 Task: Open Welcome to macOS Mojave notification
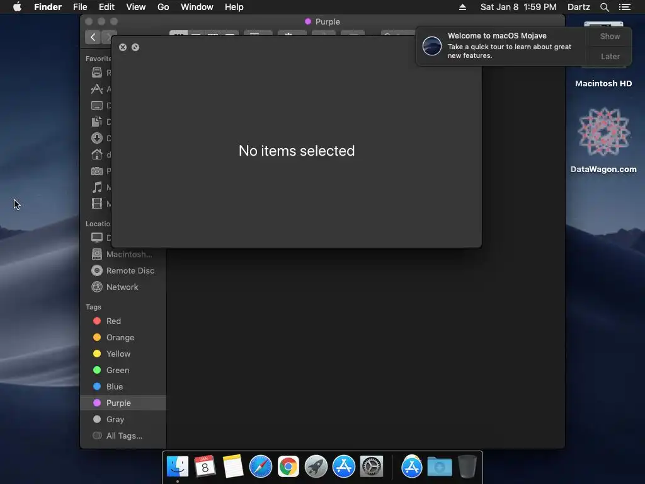click(502, 45)
